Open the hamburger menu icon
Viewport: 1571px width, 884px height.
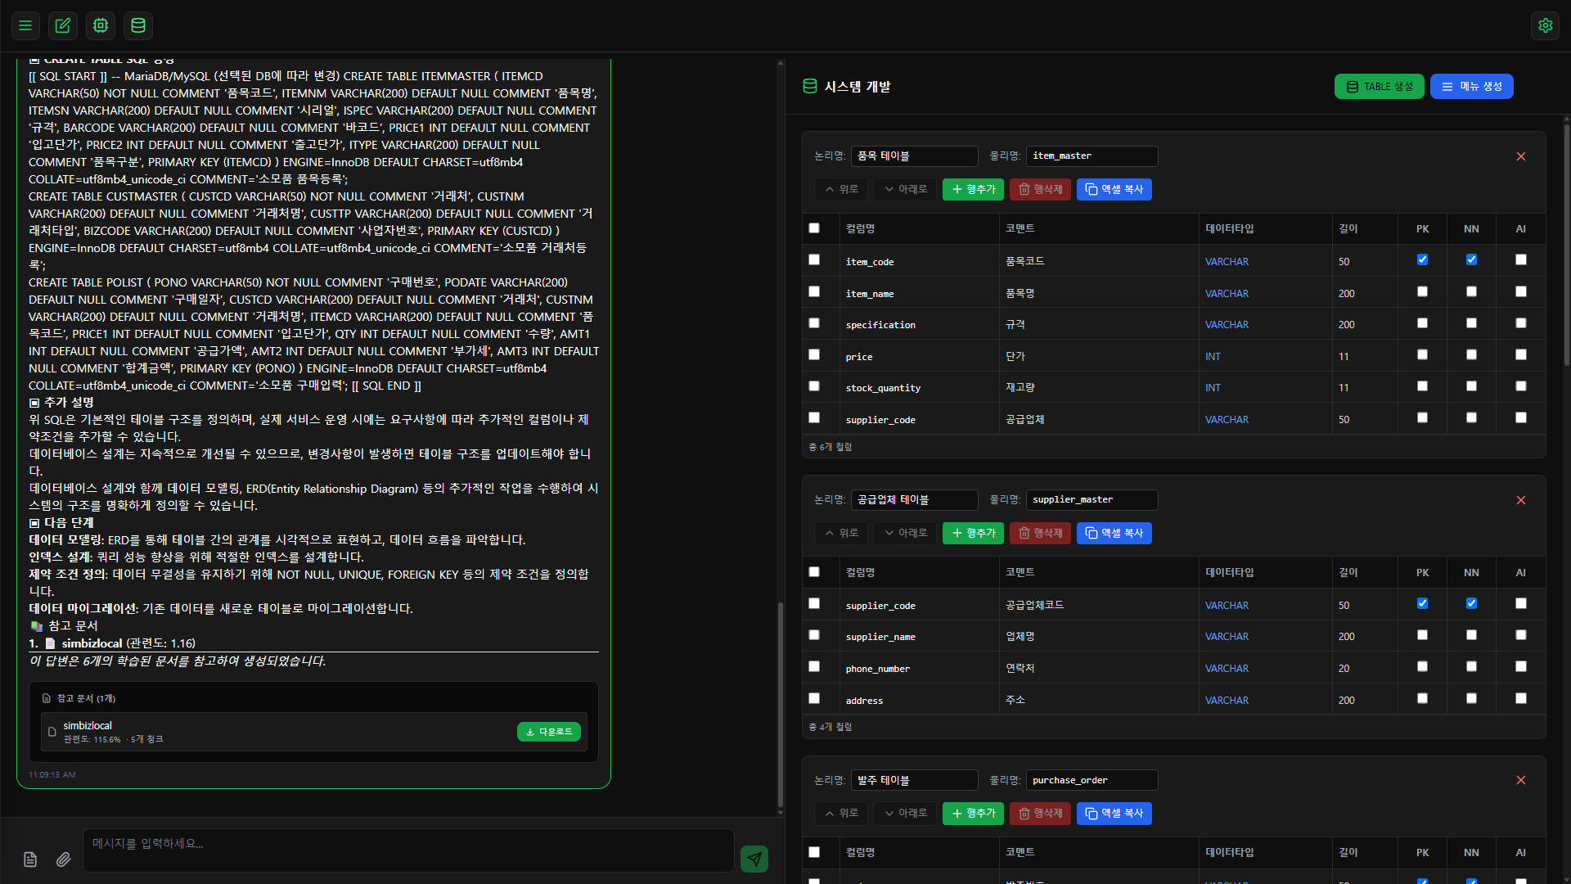click(25, 25)
